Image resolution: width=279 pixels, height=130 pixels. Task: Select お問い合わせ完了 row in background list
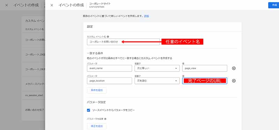pos(35,110)
